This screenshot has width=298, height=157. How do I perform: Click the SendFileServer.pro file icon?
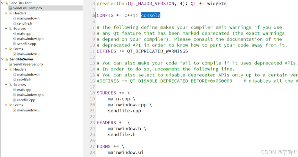[x=11, y=64]
